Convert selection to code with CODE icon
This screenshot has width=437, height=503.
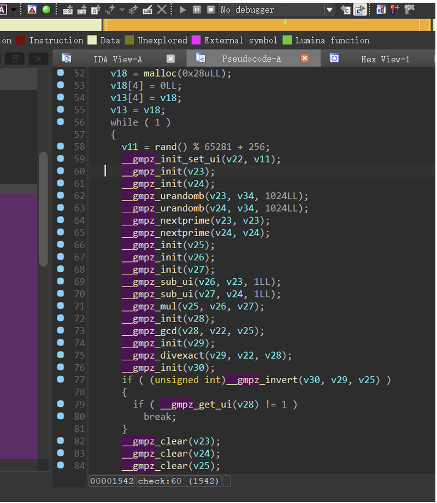[68, 10]
